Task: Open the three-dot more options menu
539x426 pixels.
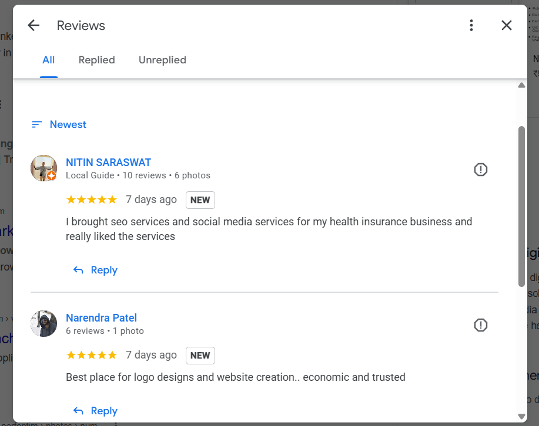Action: pos(471,25)
